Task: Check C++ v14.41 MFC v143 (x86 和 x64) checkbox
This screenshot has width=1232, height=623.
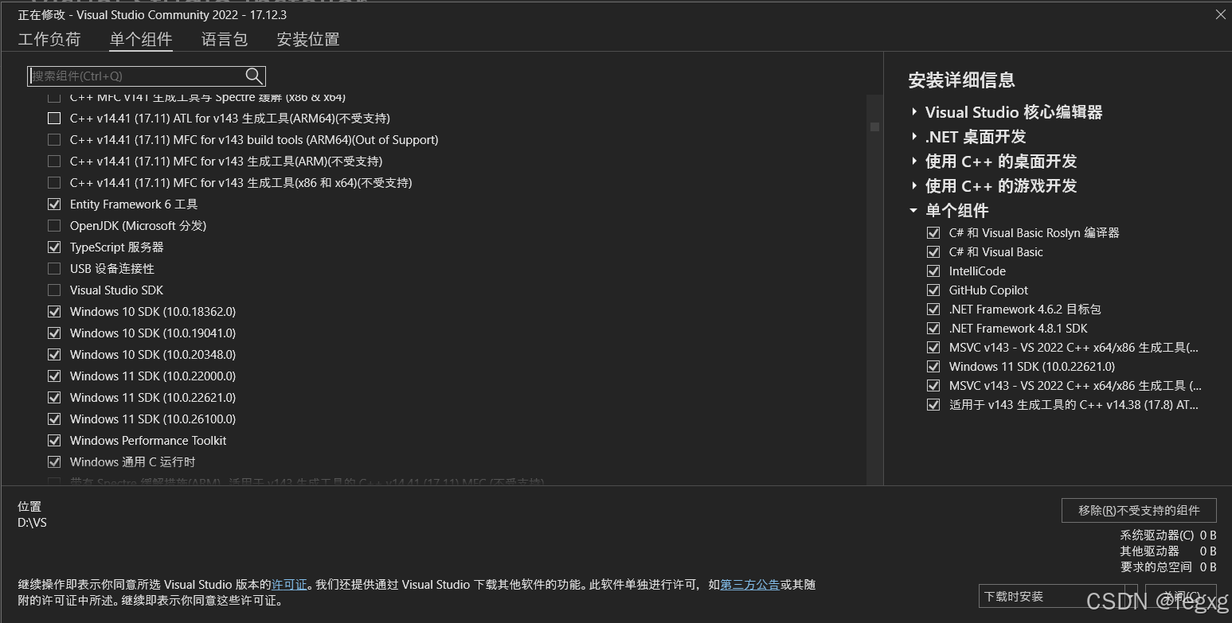Action: coord(54,183)
